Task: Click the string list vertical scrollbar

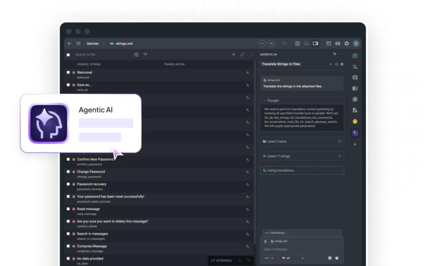Action: pyautogui.click(x=255, y=152)
